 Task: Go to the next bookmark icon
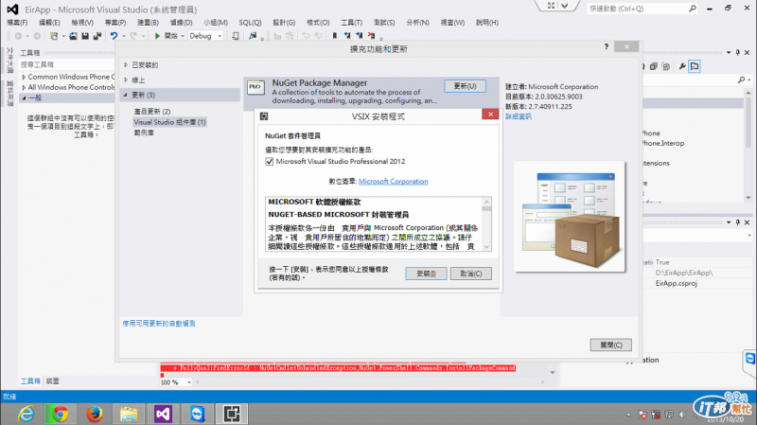point(360,36)
